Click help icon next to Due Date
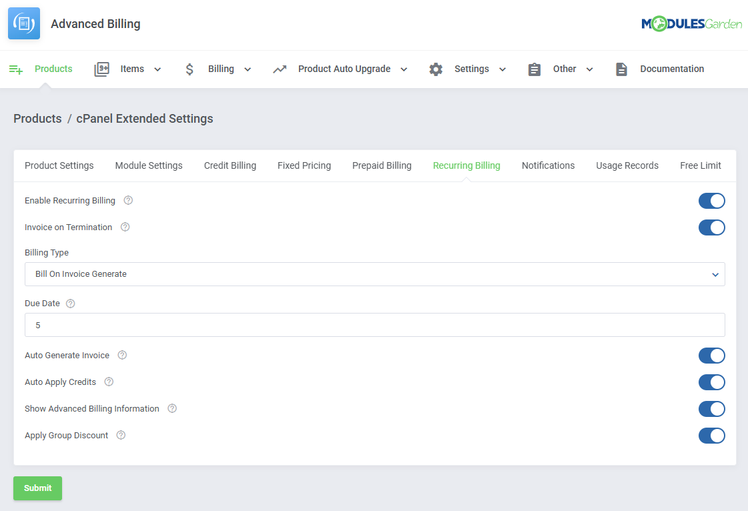The image size is (748, 511). point(71,304)
